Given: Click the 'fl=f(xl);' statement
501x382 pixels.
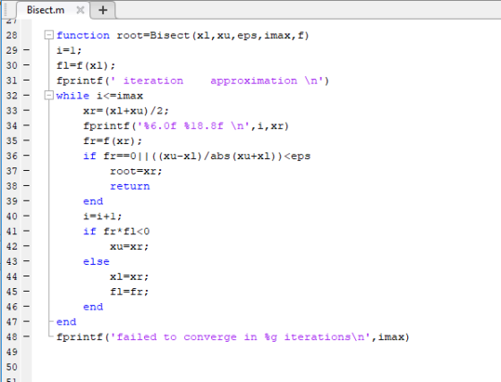Looking at the screenshot, I should [x=86, y=65].
